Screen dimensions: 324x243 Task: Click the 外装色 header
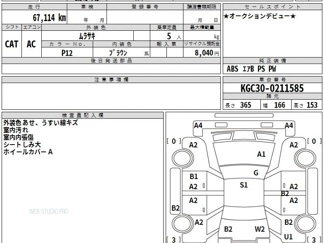pos(96,28)
